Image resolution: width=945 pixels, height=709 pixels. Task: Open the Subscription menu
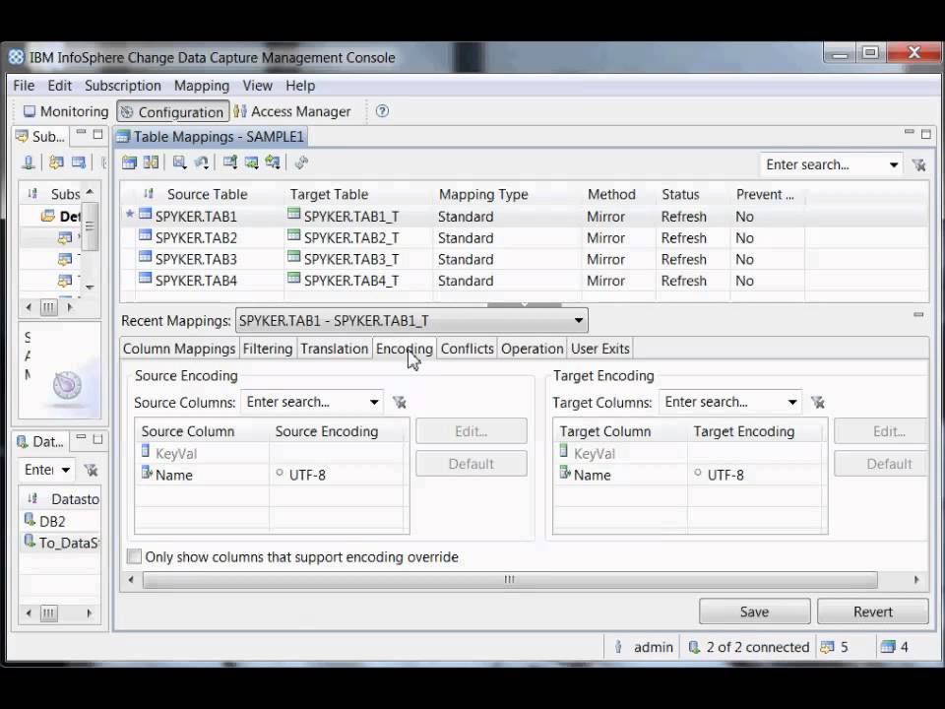(123, 86)
